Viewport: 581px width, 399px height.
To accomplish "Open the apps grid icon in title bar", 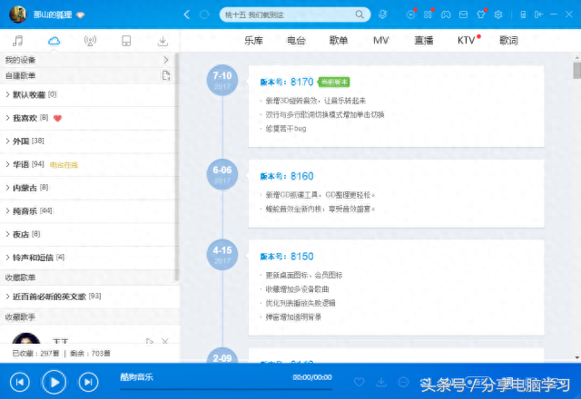I will tap(428, 15).
